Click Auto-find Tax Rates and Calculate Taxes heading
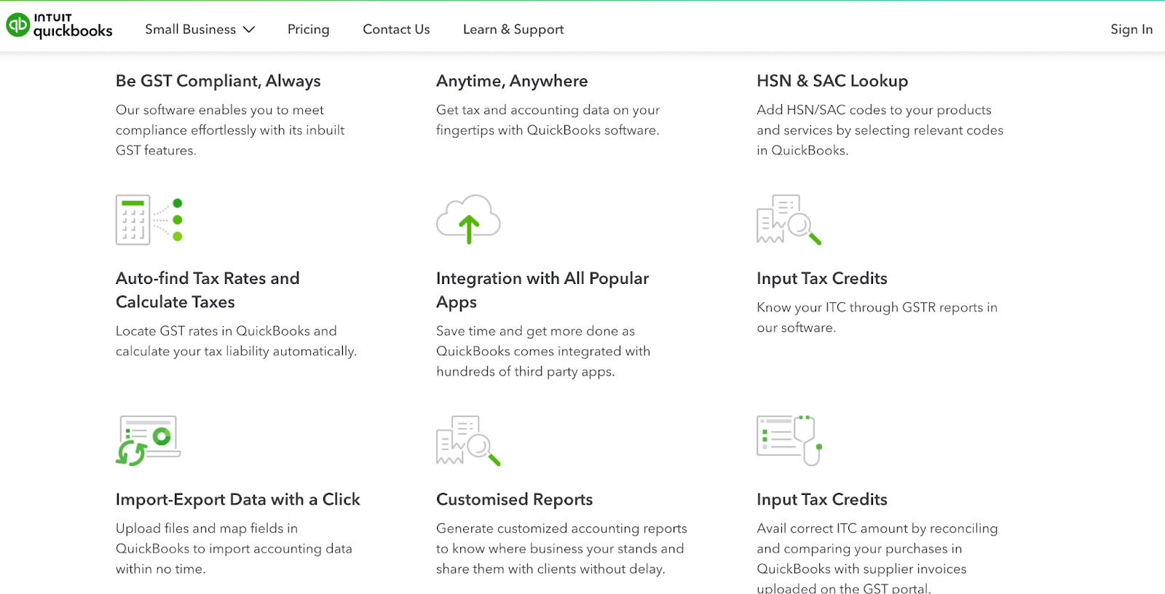Image resolution: width=1165 pixels, height=594 pixels. pos(208,290)
